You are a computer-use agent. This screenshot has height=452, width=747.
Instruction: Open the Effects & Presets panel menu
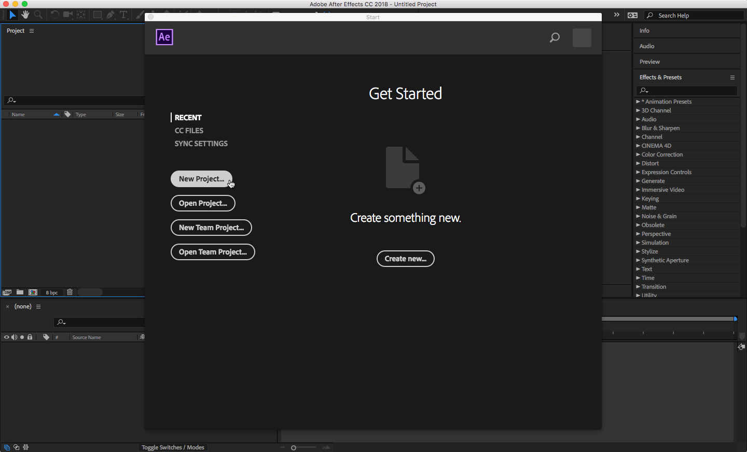pos(732,77)
